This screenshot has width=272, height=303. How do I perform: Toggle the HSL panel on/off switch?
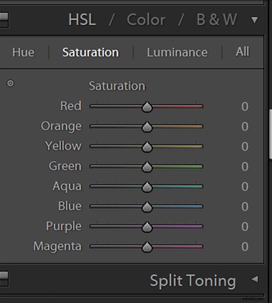pyautogui.click(x=4, y=20)
